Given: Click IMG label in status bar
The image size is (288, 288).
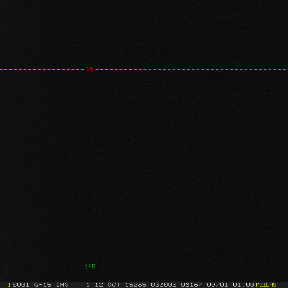Looking at the screenshot, I should 62,285.
